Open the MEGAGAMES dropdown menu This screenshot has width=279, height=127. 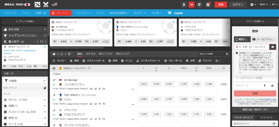click(119, 13)
